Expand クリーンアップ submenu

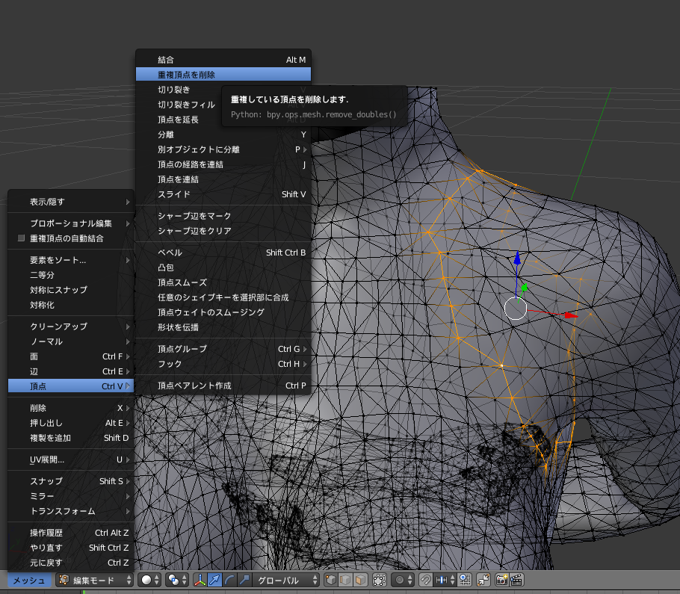(x=71, y=327)
